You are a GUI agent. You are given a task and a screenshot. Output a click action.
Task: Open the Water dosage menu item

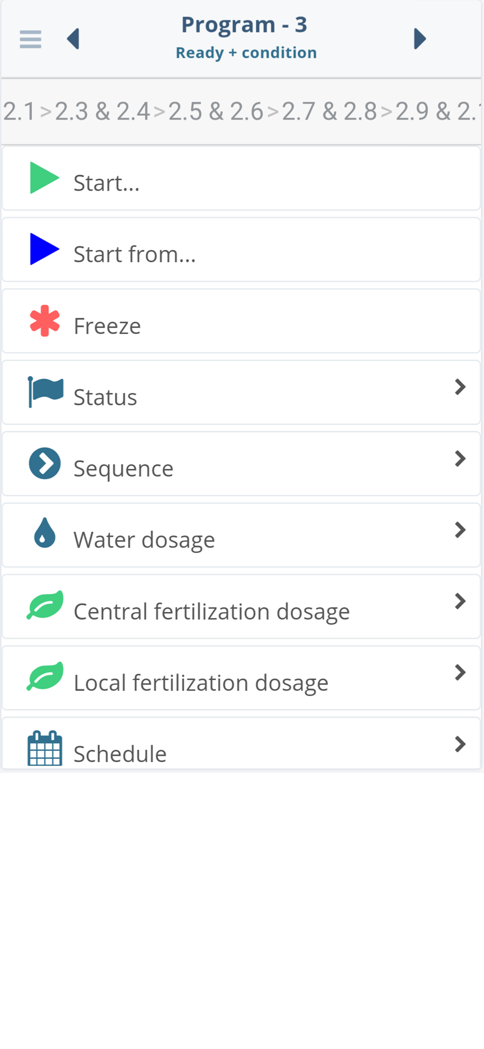pyautogui.click(x=144, y=540)
